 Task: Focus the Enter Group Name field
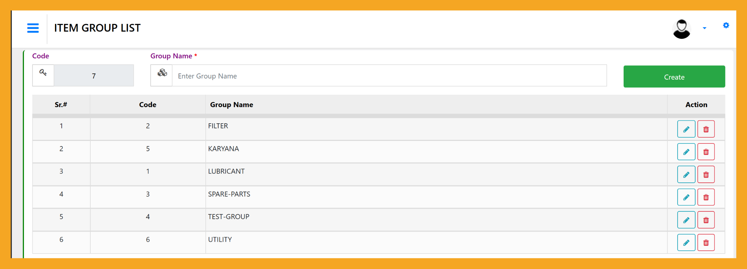point(389,76)
